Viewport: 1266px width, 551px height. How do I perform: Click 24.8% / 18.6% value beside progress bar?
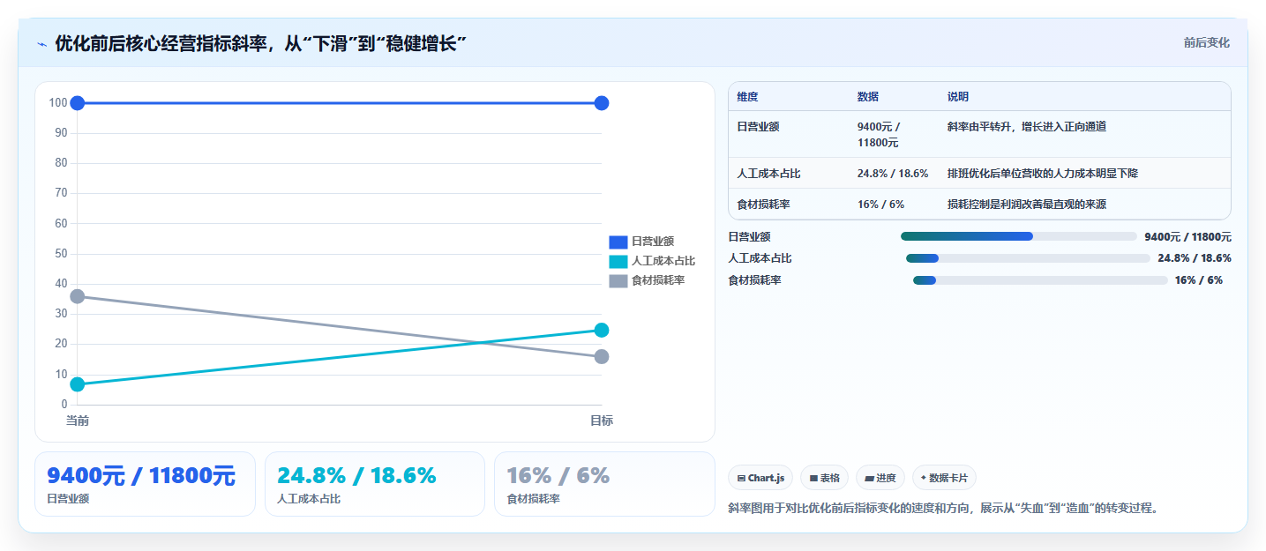tap(1195, 258)
